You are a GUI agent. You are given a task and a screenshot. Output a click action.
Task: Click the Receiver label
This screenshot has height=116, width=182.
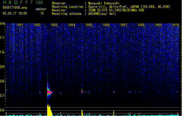point(59,10)
